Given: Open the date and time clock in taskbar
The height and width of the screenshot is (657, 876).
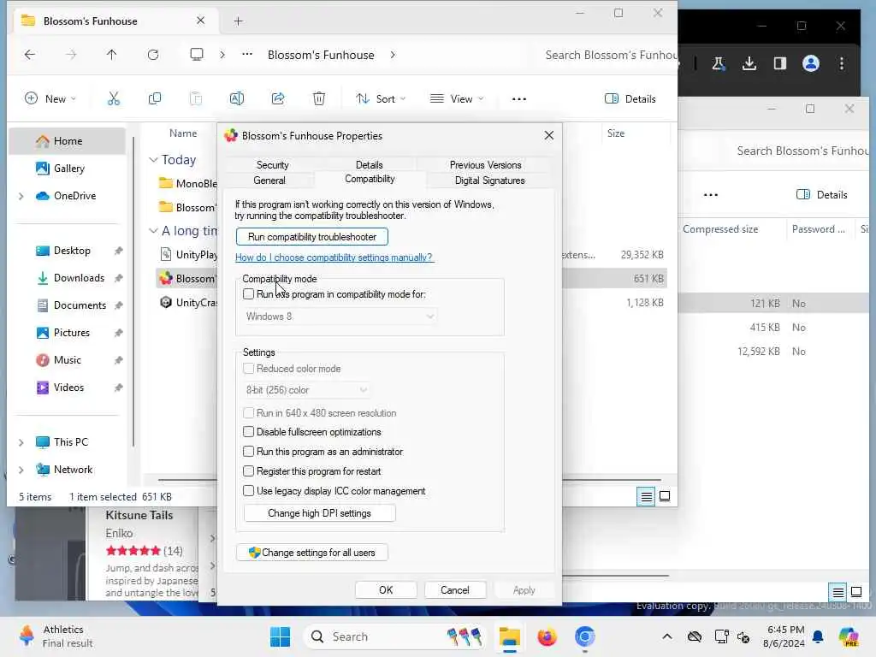Looking at the screenshot, I should click(x=784, y=636).
